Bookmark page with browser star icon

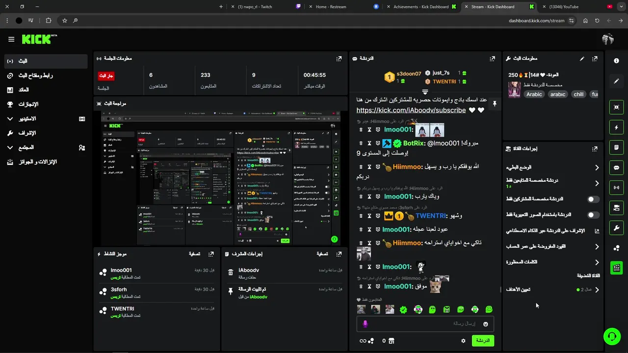[x=64, y=21]
